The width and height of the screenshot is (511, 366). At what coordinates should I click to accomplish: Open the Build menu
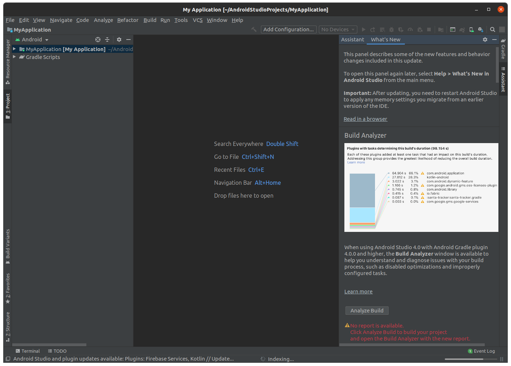(150, 20)
